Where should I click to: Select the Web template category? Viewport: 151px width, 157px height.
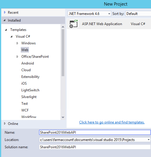[x=25, y=50]
